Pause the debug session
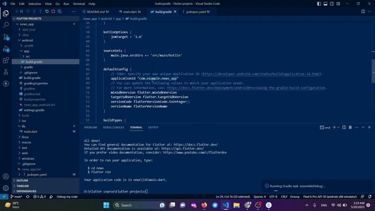Image resolution: width=375 pixels, height=211 pixels. coord(22,12)
